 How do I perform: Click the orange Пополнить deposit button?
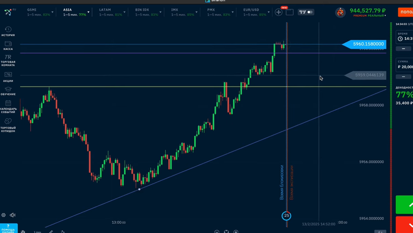[405, 12]
